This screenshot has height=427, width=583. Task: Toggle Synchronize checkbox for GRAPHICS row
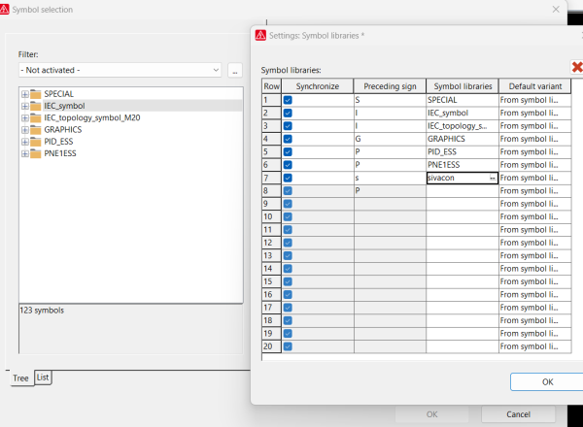pyautogui.click(x=288, y=139)
